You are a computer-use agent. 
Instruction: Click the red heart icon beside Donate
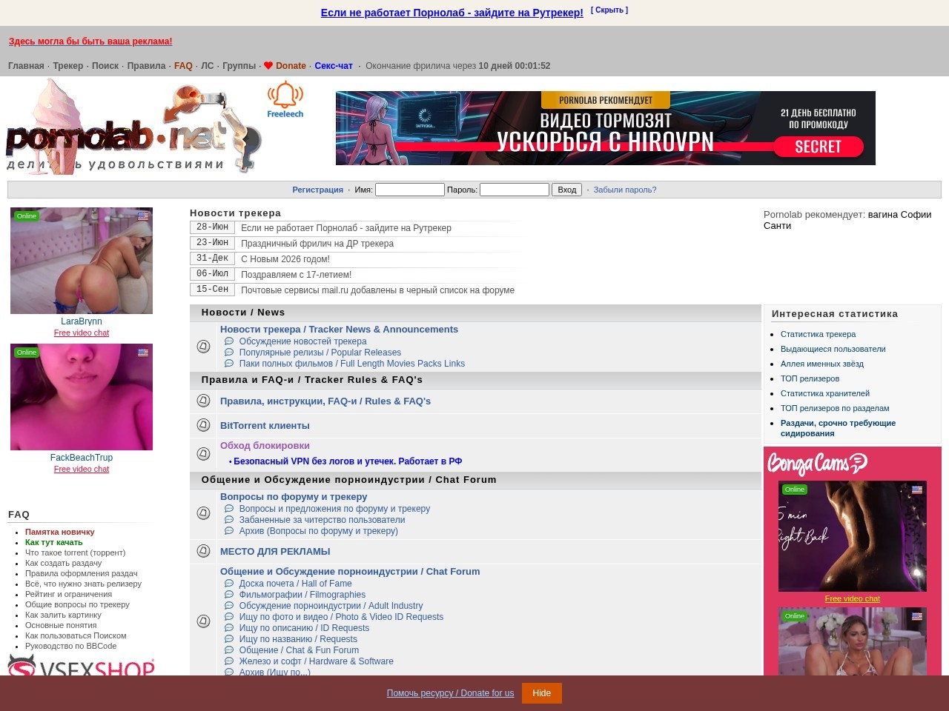point(268,66)
